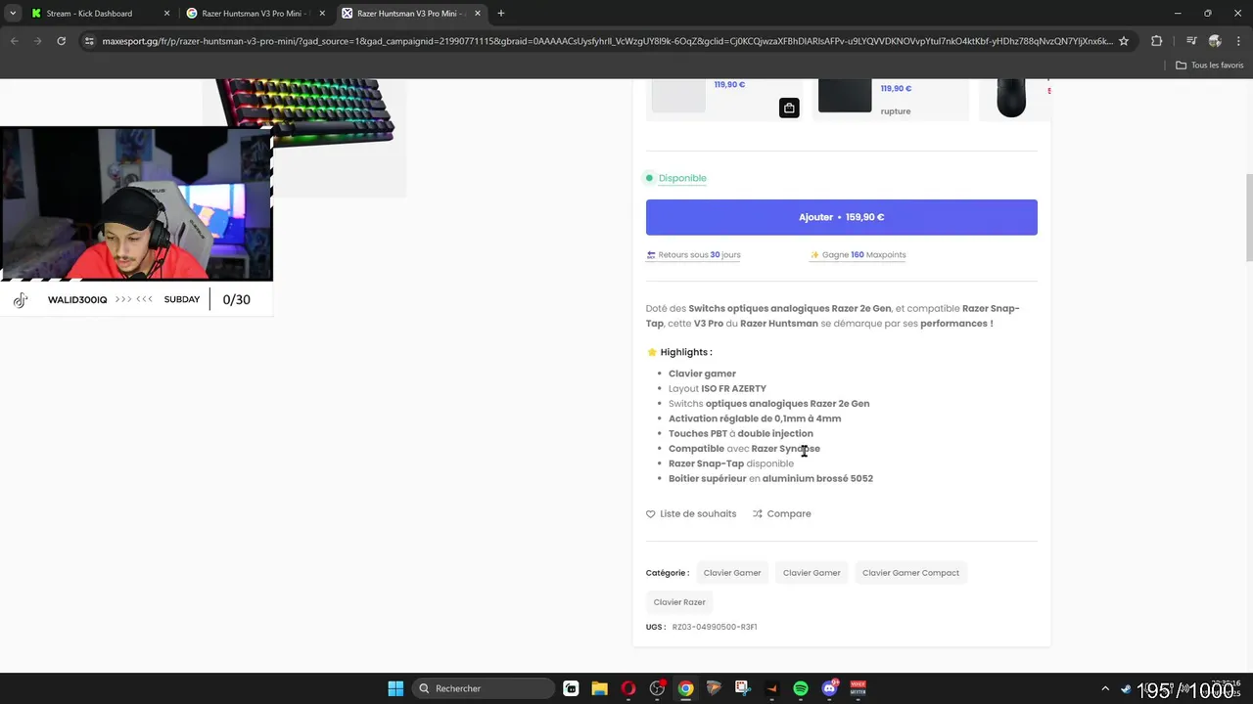This screenshot has height=704, width=1253.
Task: Click the Compare link
Action: click(x=781, y=514)
